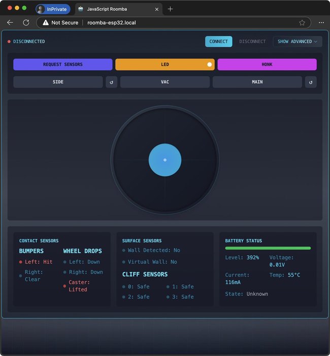
Task: Expand the Show Advanced dropdown
Action: 297,42
